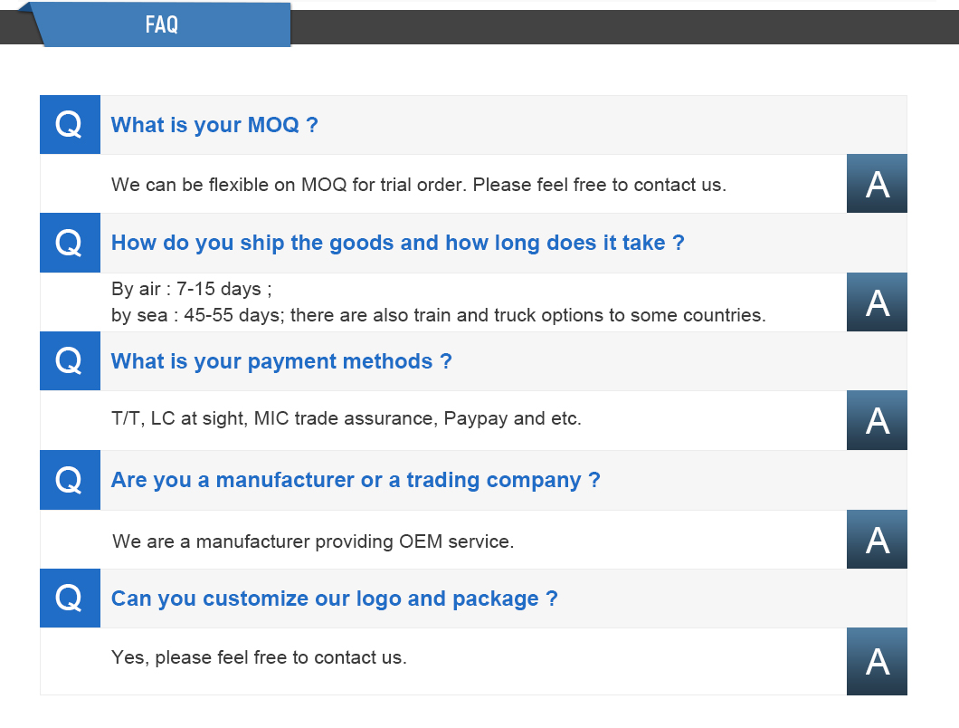
Task: Open 'How do you ship the goods' question
Action: tap(397, 243)
